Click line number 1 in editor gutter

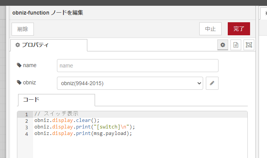pos(26,114)
